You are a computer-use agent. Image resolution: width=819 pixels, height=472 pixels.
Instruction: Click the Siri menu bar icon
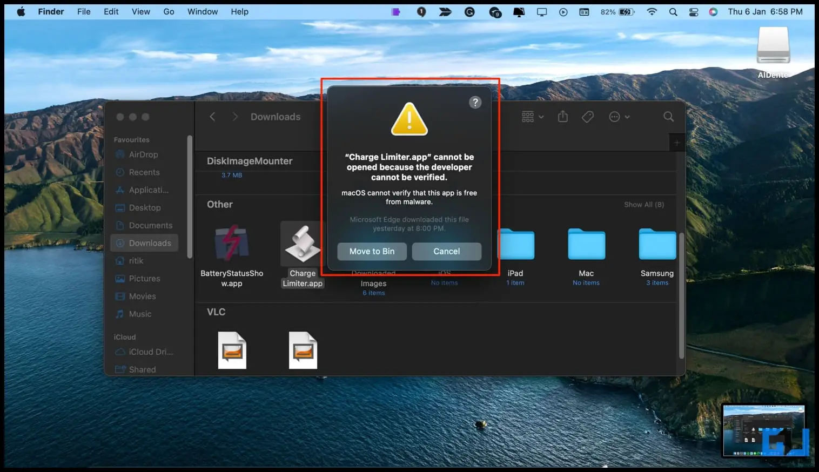(713, 11)
